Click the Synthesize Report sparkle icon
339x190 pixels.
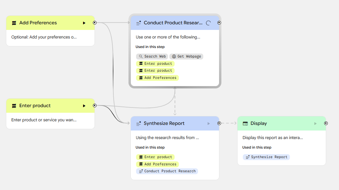point(138,124)
